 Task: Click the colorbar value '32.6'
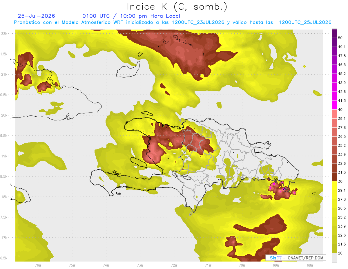tap(342, 163)
